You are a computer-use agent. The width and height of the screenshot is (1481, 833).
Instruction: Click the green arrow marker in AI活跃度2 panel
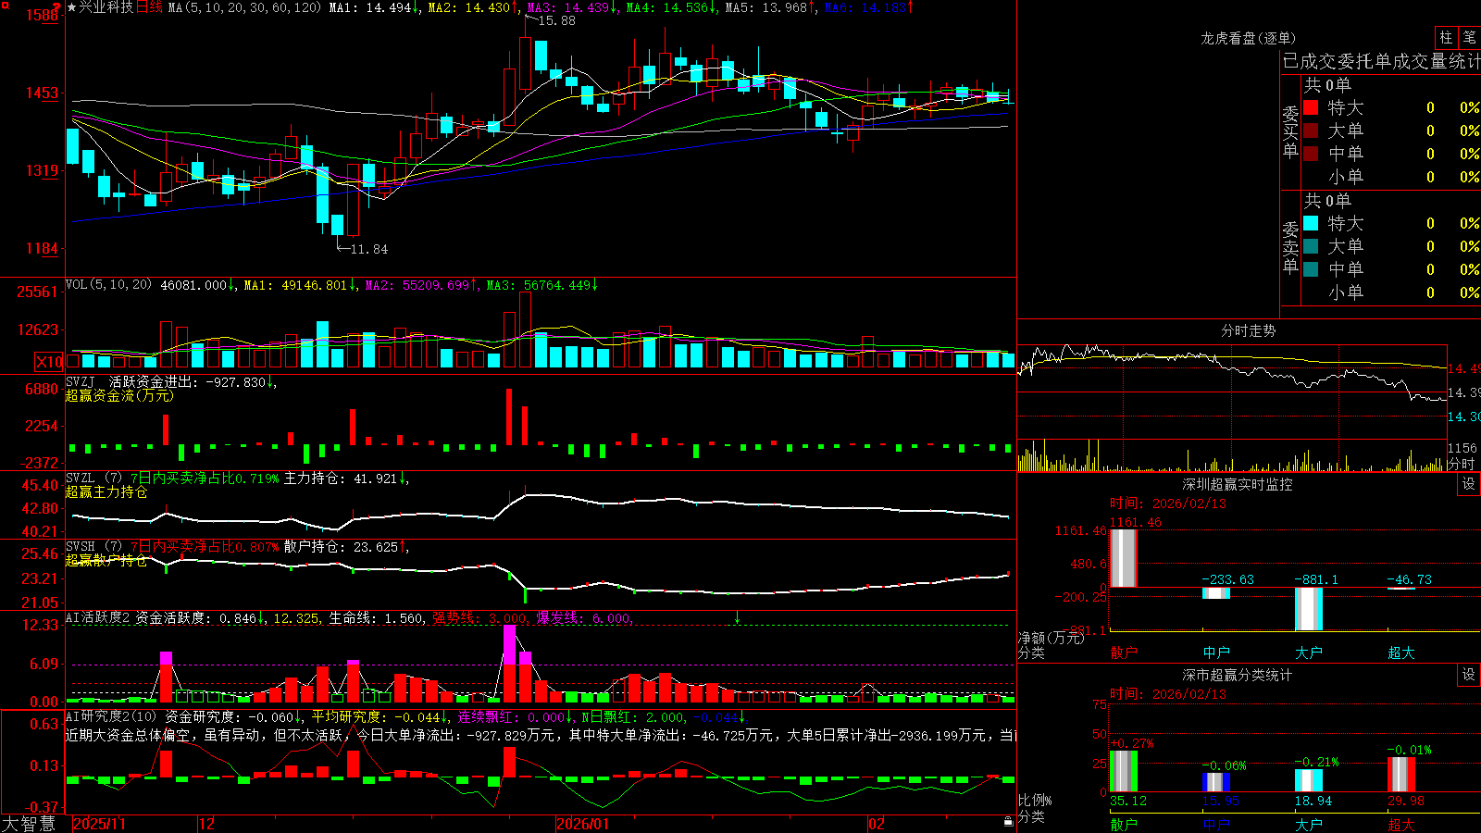[x=738, y=616]
